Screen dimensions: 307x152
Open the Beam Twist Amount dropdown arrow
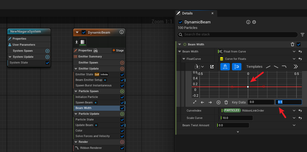[294, 125]
